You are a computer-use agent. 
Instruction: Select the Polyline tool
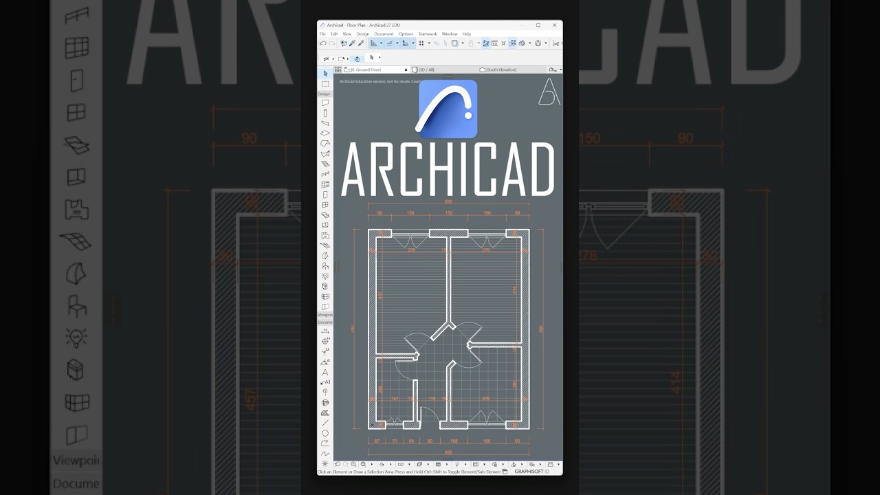(325, 443)
